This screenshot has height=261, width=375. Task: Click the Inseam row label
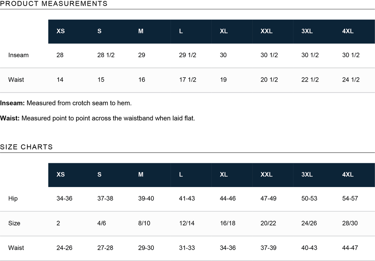[x=18, y=55]
